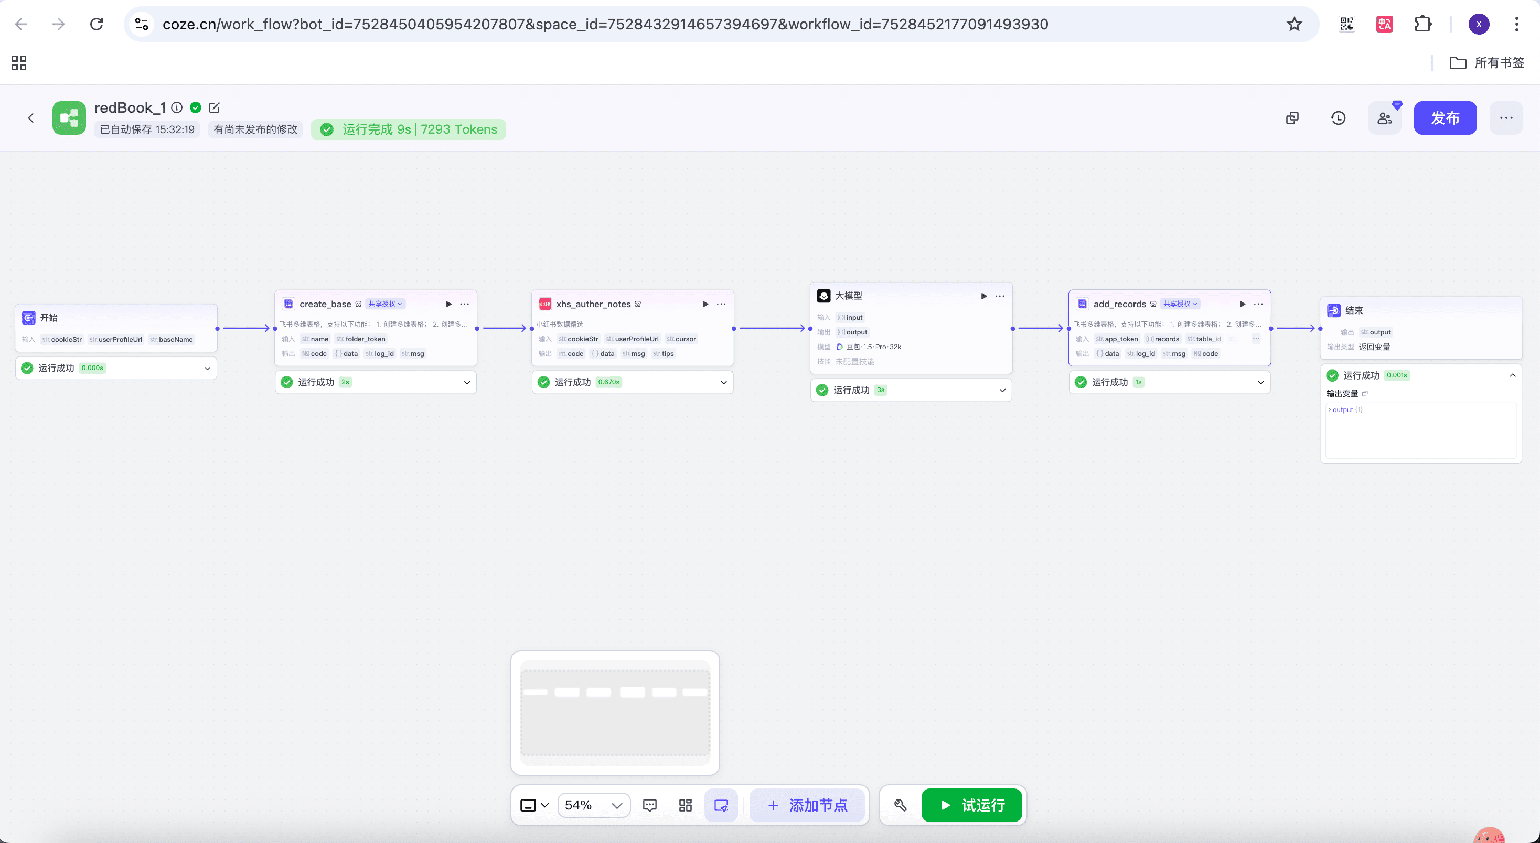Collapse the 结束 node run result panel
1540x843 pixels.
point(1512,375)
